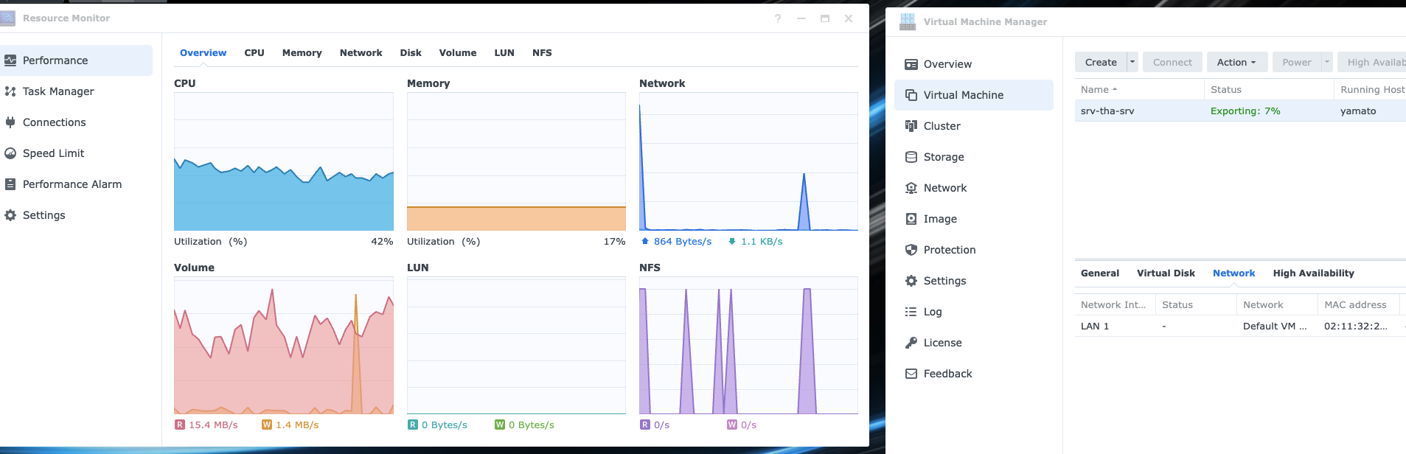Click the Resource Monitor help question mark
Viewport: 1406px width, 454px height.
778,18
